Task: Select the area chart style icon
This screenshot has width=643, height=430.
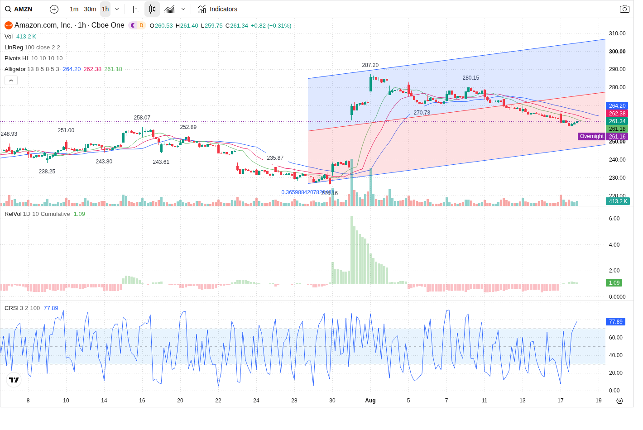Action: coord(169,9)
